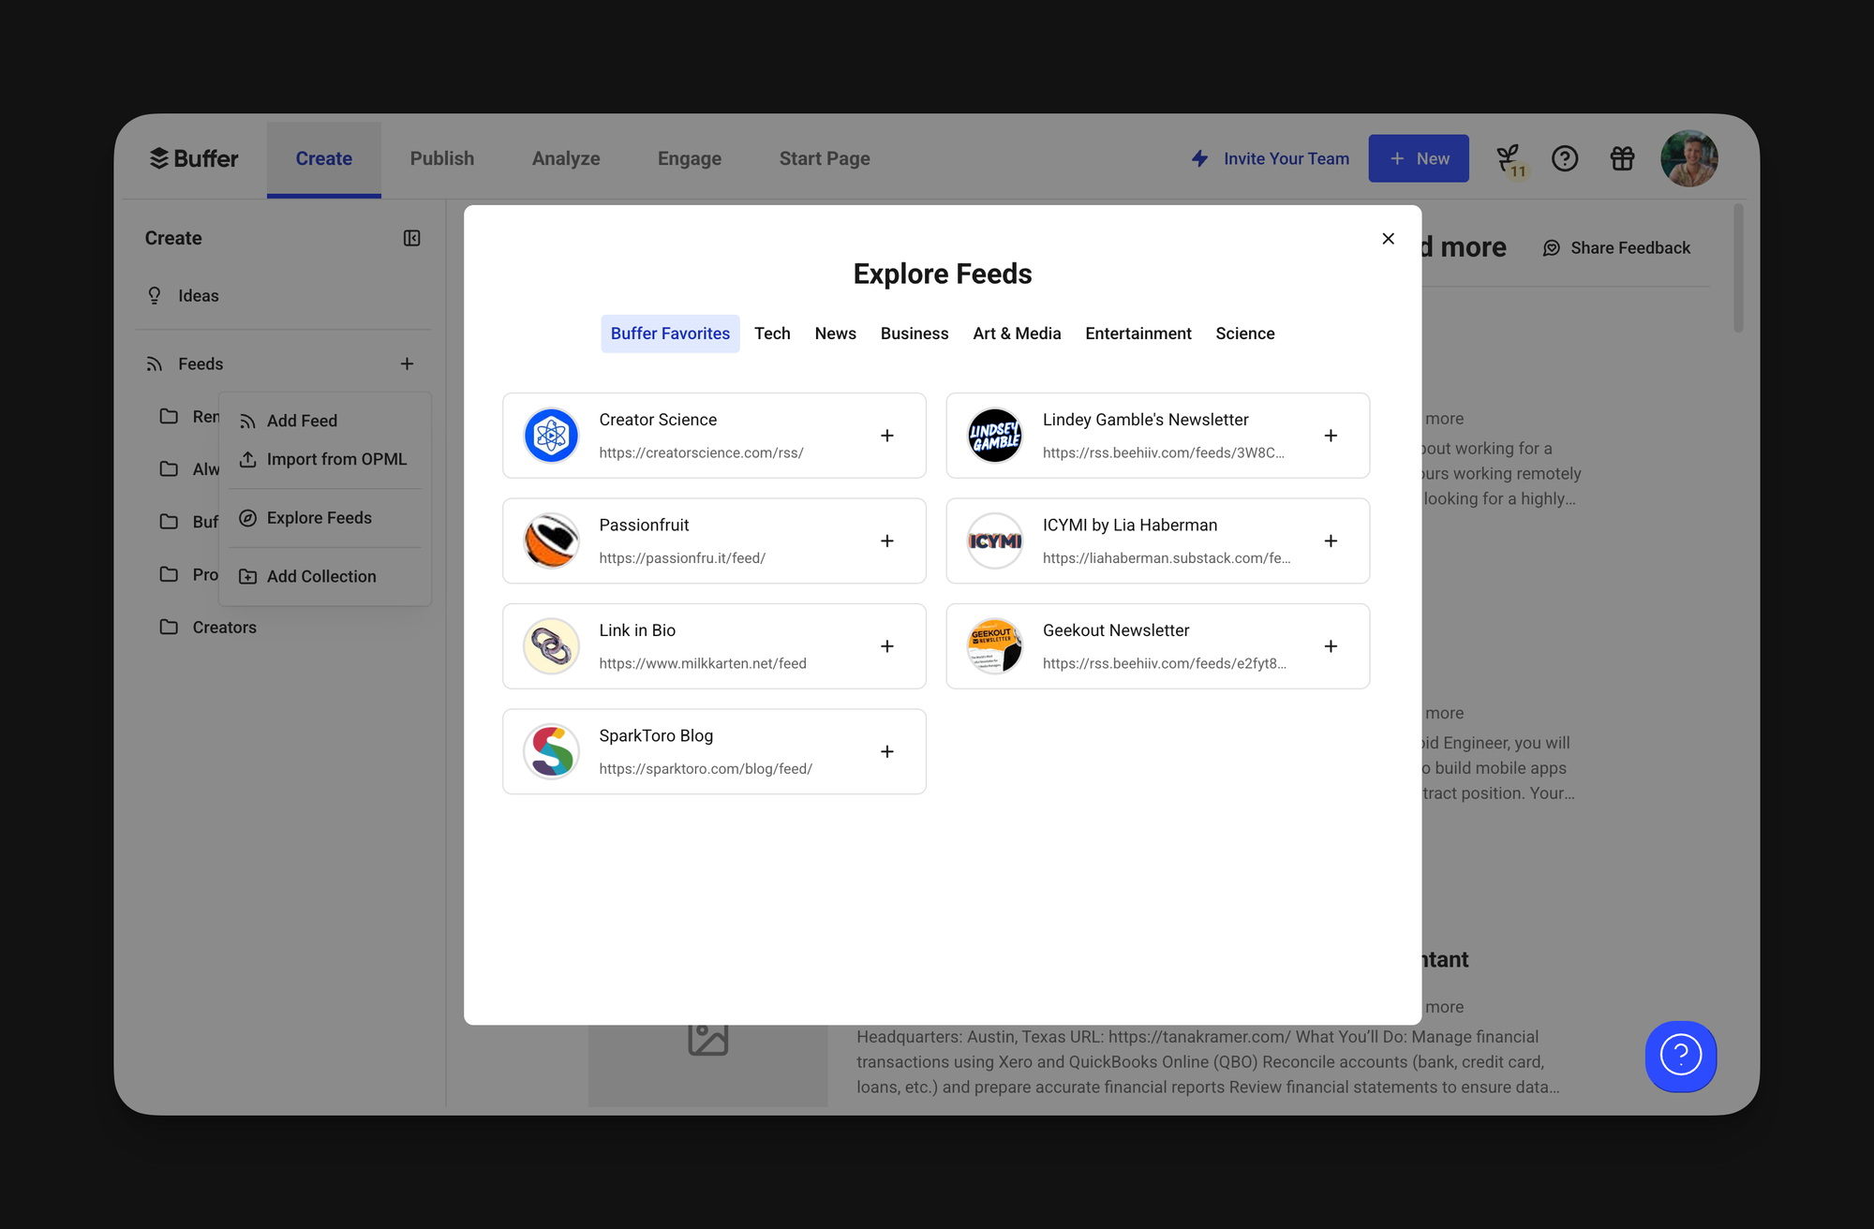This screenshot has height=1229, width=1874.
Task: Add the SparkToro Blog feed
Action: 886,752
